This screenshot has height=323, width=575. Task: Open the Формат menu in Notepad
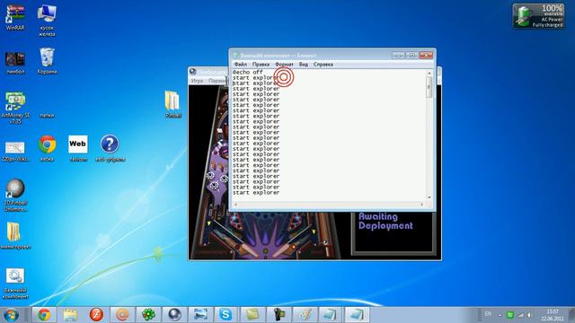pos(284,64)
